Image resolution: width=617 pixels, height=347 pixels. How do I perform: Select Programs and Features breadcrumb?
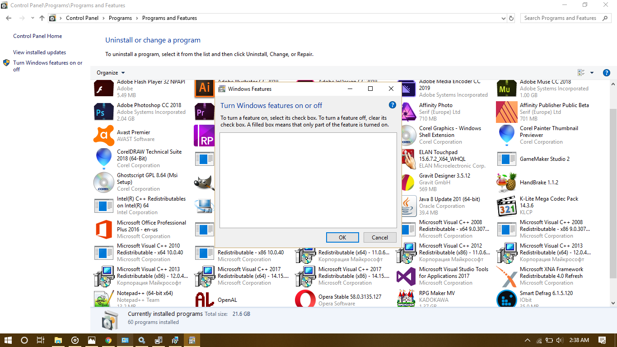(x=169, y=18)
